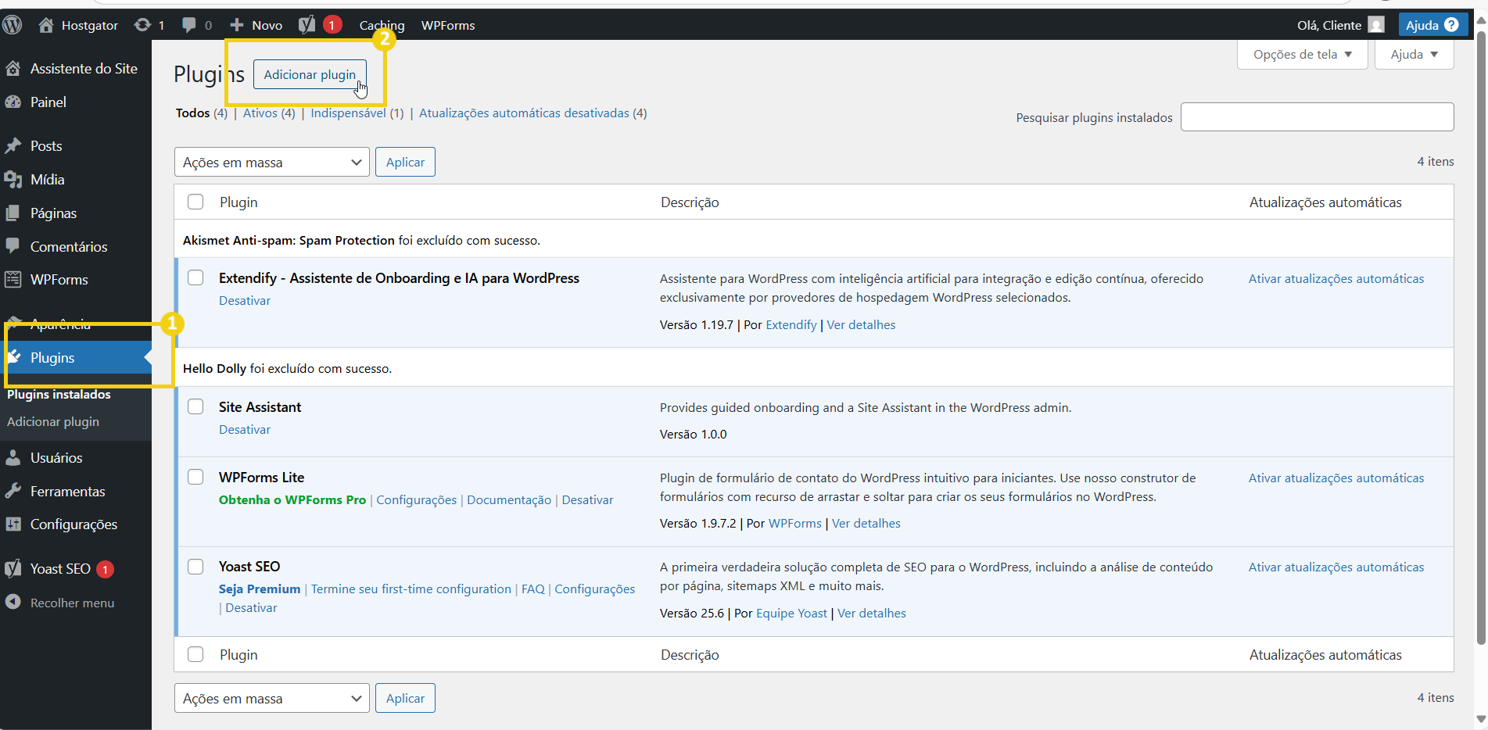Click the Usuários person icon

(13, 458)
